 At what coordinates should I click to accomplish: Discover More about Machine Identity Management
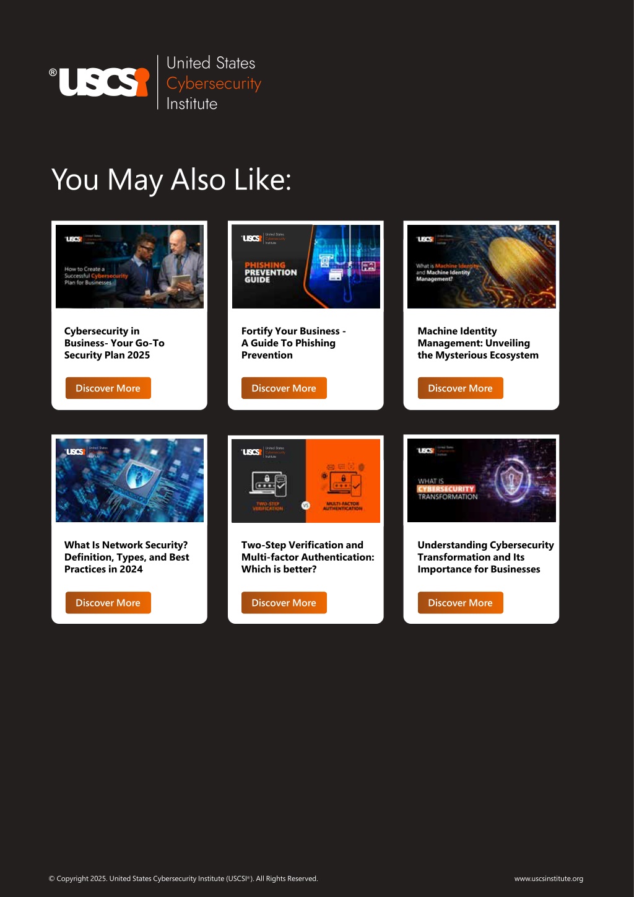pyautogui.click(x=461, y=388)
